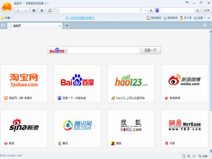212x159 pixels.
Task: Click the speech bubble feedback icon in title bar
Action: 187,3
